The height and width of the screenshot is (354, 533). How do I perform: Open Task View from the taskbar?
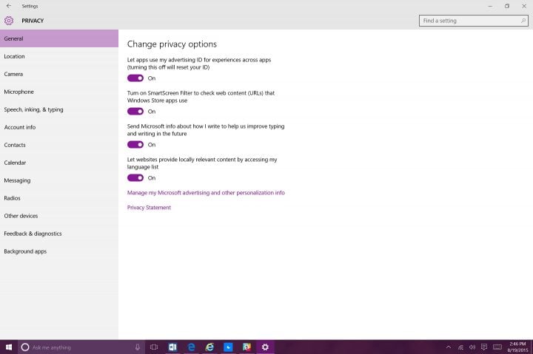(x=154, y=347)
